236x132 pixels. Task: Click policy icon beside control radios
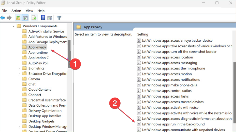139,91
